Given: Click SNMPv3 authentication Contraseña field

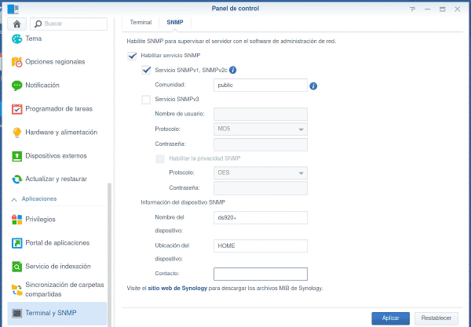Looking at the screenshot, I should (261, 144).
